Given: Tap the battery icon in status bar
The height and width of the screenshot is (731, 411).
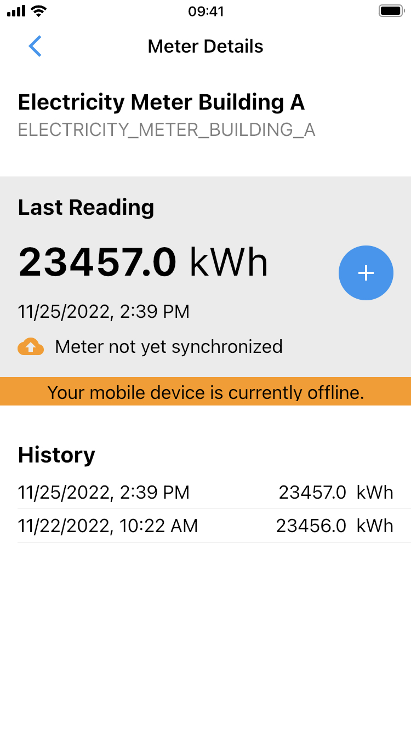Looking at the screenshot, I should pos(391,11).
